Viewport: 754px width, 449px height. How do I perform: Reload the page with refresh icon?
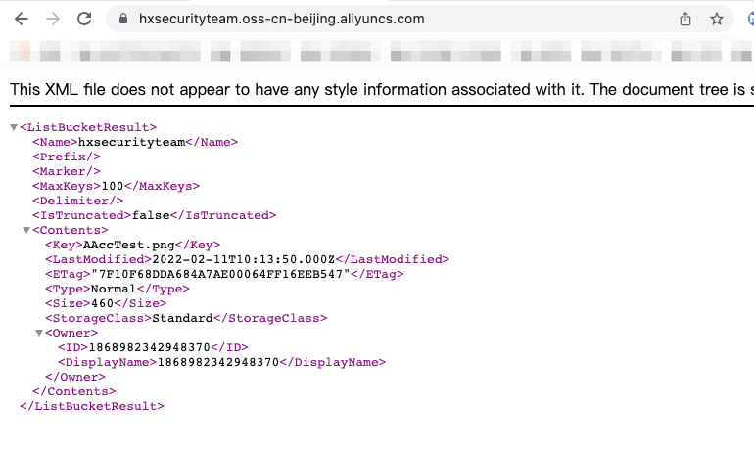84,19
